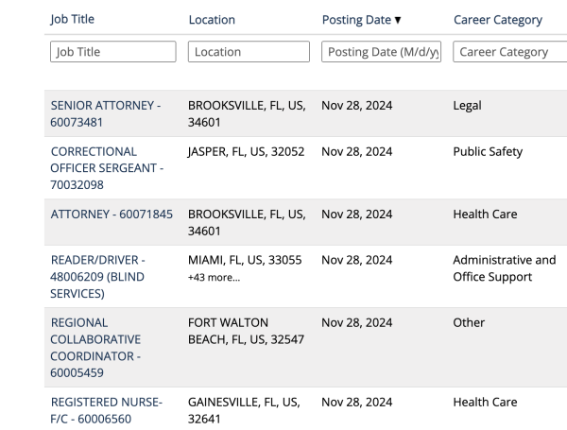The height and width of the screenshot is (430, 567).
Task: Sort table by Job Title header
Action: point(72,20)
